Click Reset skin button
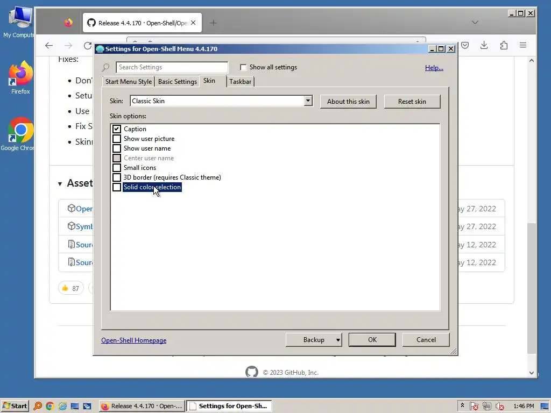 click(412, 102)
